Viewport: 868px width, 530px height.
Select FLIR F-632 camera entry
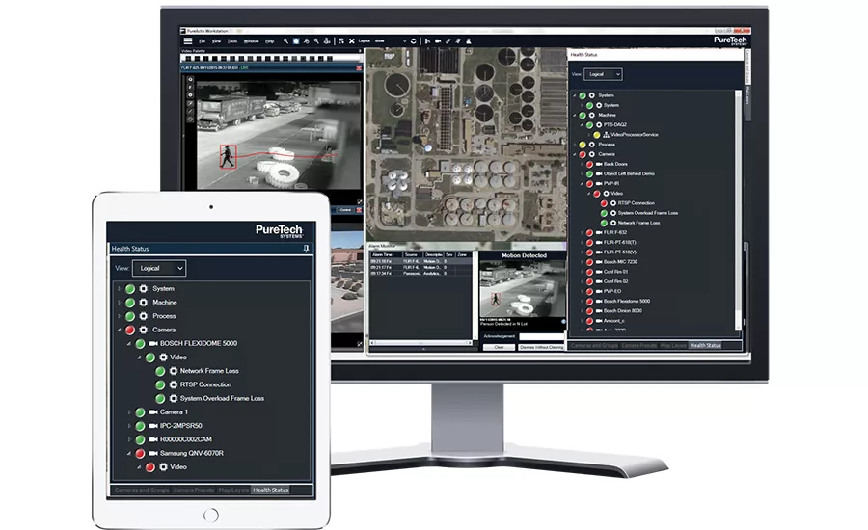click(x=615, y=232)
